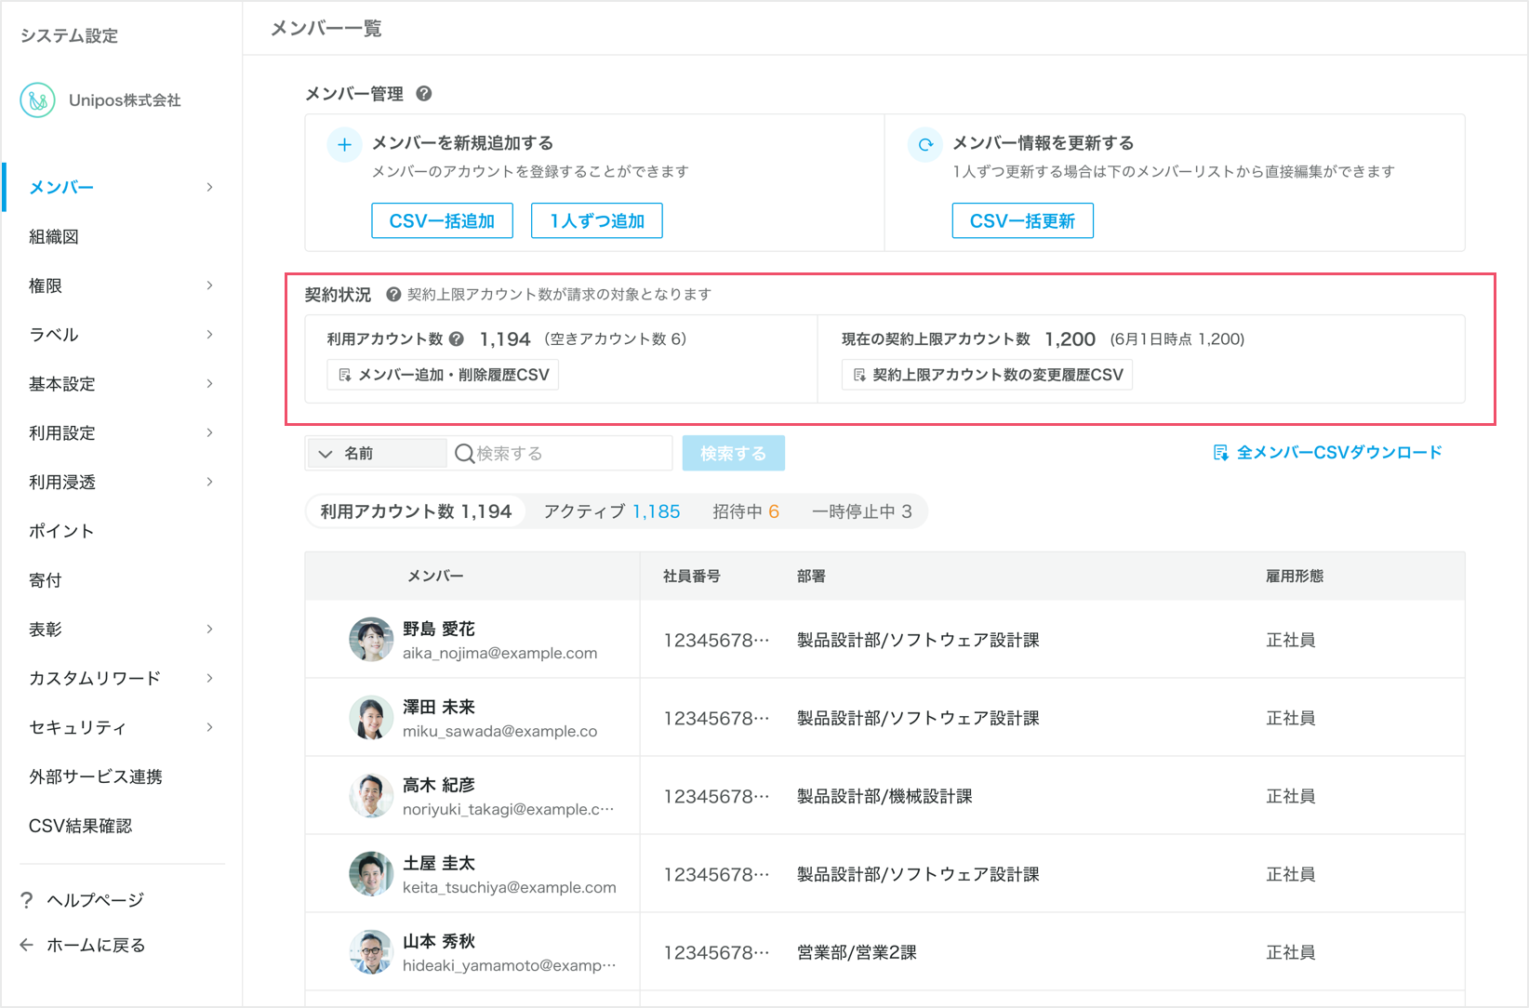Viewport: 1529px width, 1008px height.
Task: Open the 契約状況 help question-mark icon
Action: [x=393, y=294]
